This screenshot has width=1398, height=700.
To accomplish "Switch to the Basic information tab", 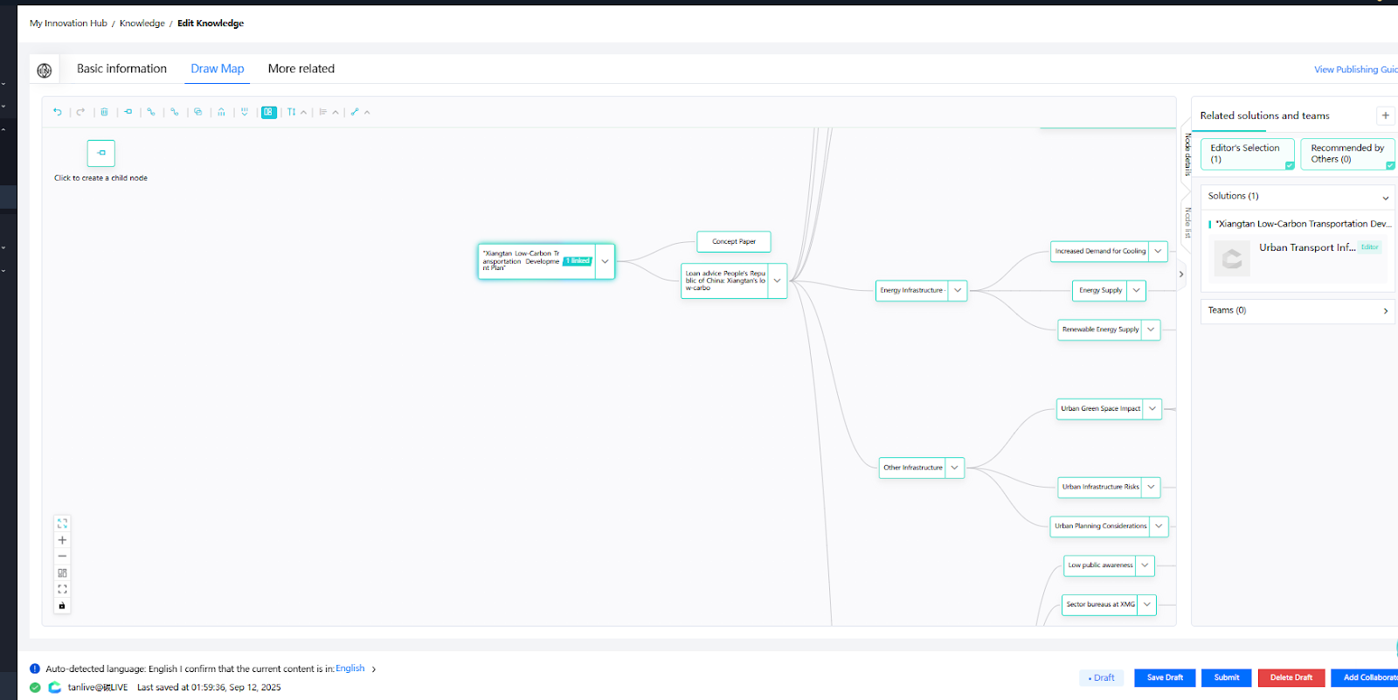I will pyautogui.click(x=121, y=69).
